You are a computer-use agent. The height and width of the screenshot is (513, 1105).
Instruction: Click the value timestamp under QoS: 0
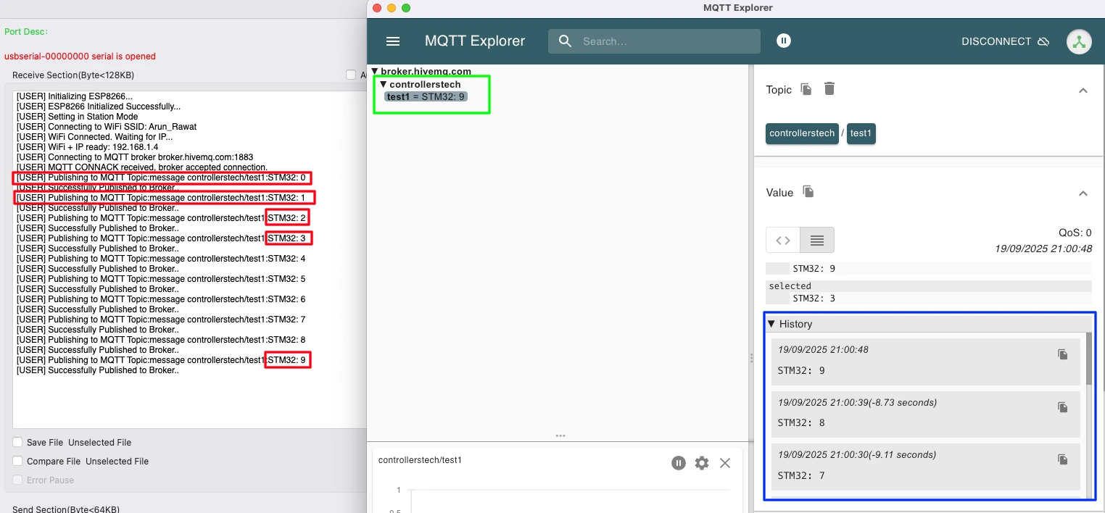pos(1043,249)
